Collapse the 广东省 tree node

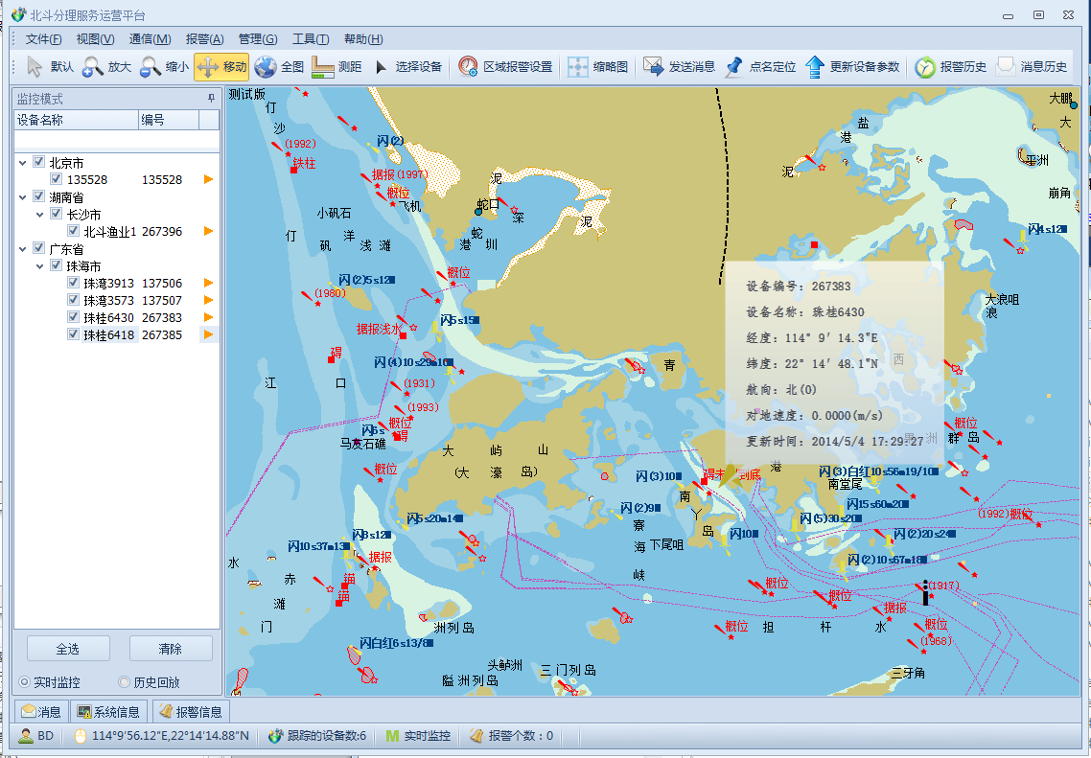click(x=22, y=249)
